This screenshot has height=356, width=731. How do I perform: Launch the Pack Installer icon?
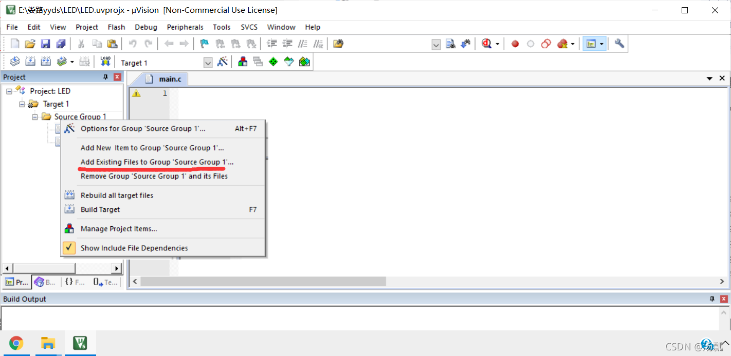click(x=304, y=62)
